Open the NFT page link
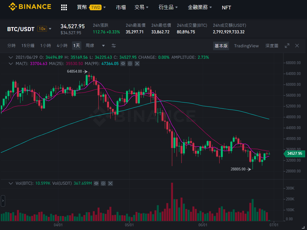 (x=226, y=7)
